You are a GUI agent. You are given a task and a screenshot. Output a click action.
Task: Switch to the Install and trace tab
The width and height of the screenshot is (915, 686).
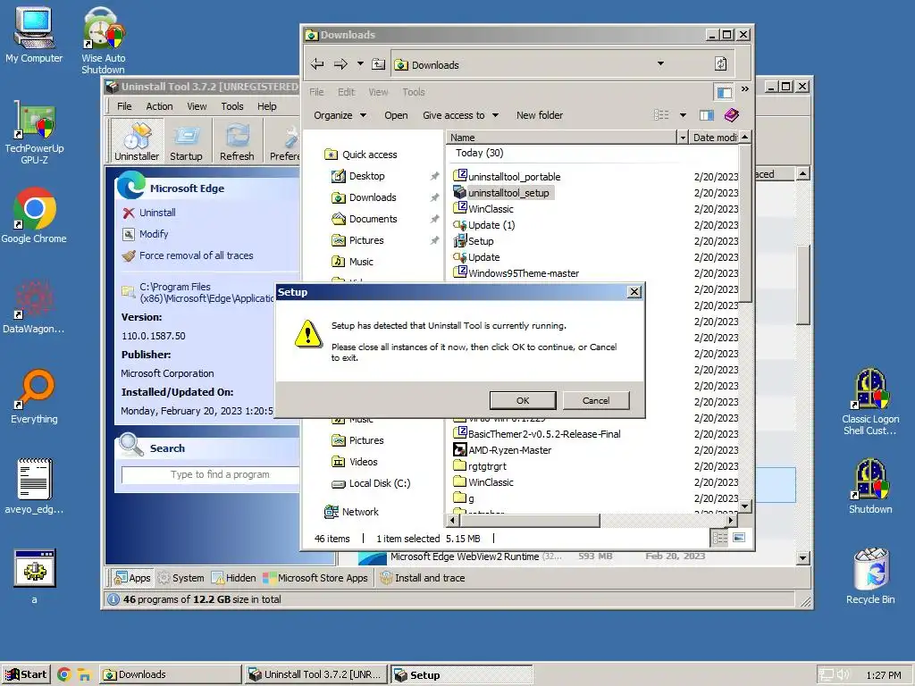423,578
